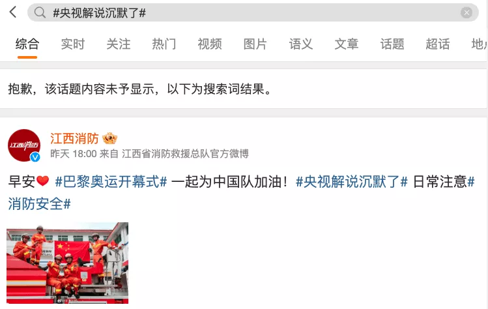Tap the search magnifier icon
Viewport: 488px width, 309px height.
click(x=40, y=13)
